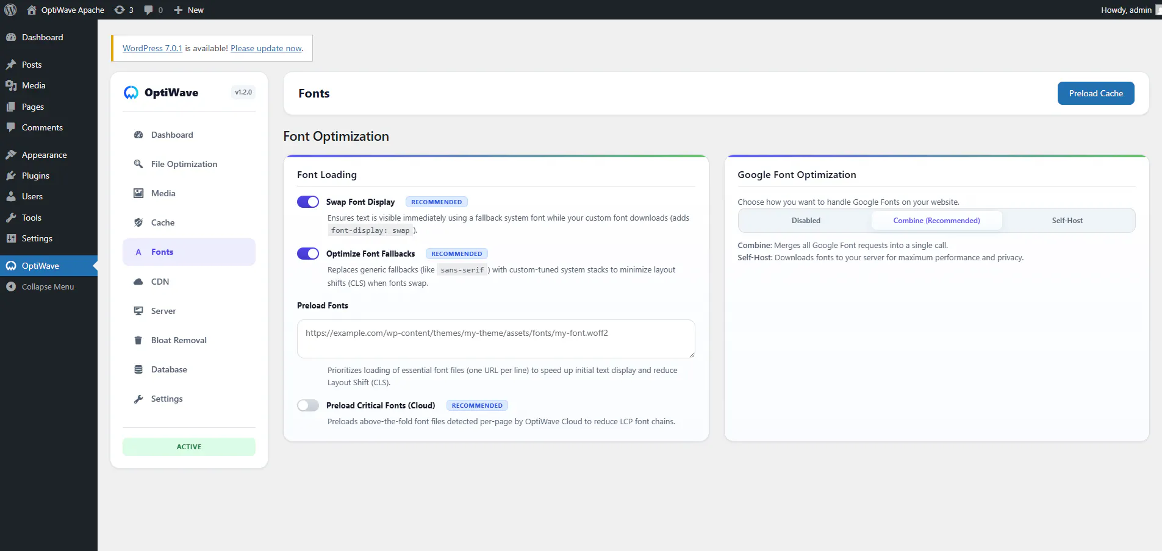Open OptiWave in the WordPress admin menu

49,266
